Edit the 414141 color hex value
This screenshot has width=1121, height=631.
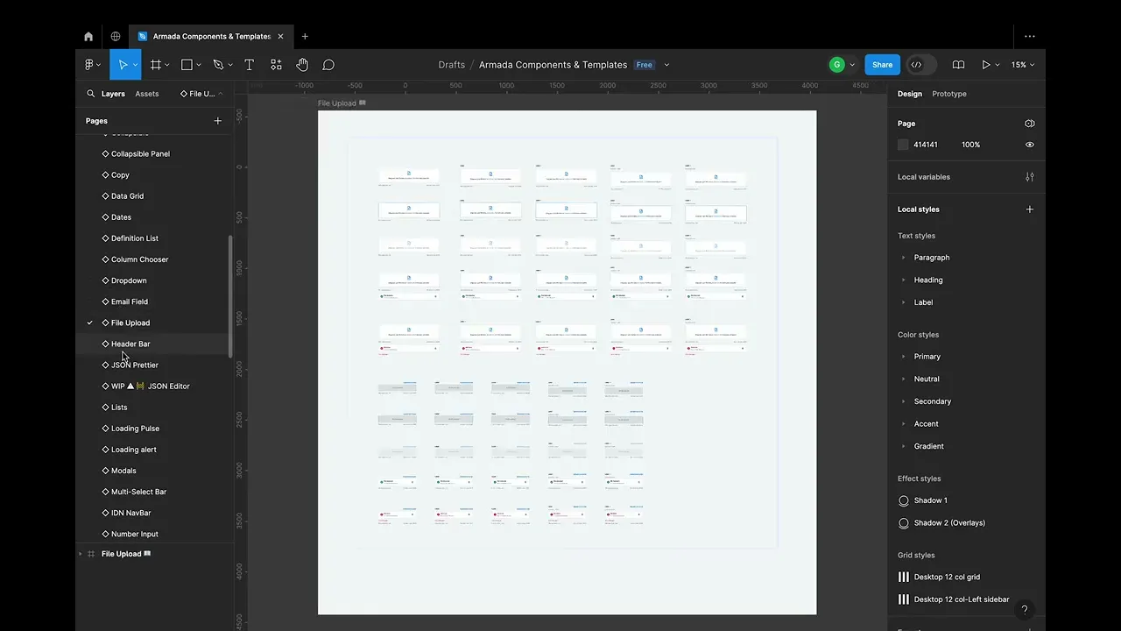(926, 145)
